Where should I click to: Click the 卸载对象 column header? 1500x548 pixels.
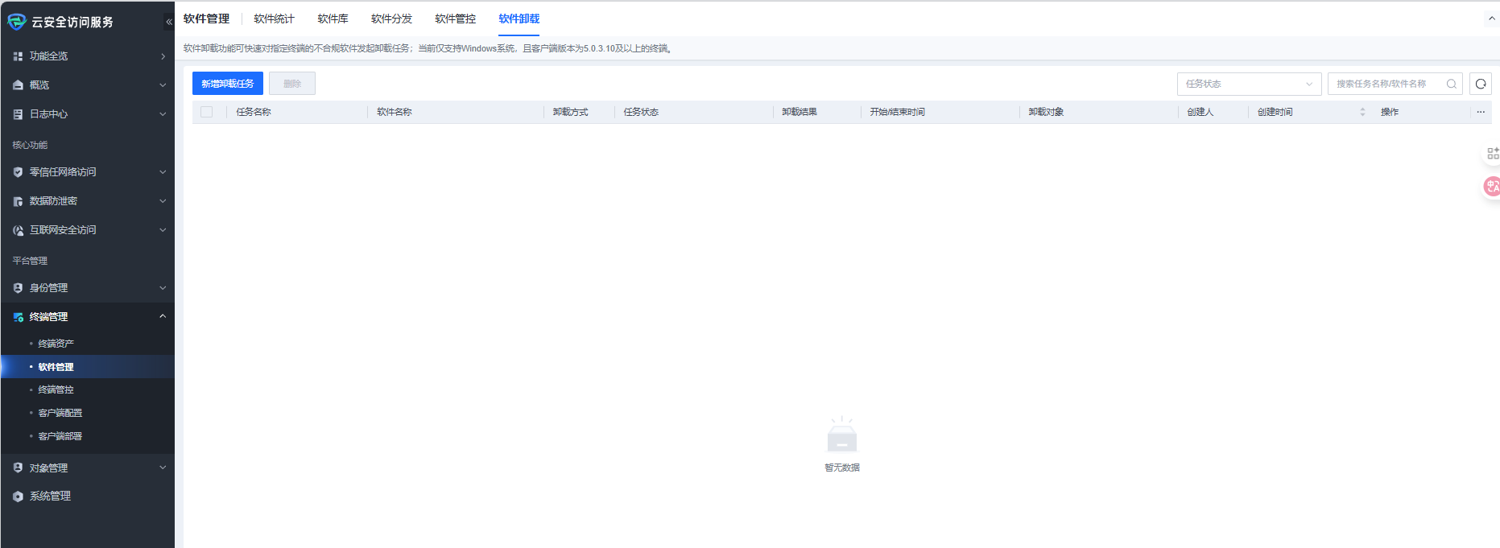click(1046, 112)
